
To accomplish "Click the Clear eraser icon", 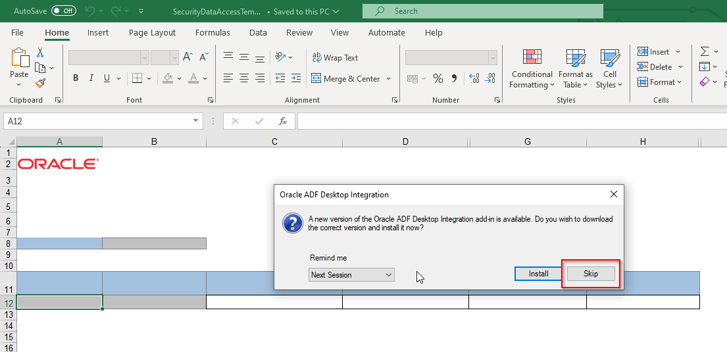I will pos(704,82).
